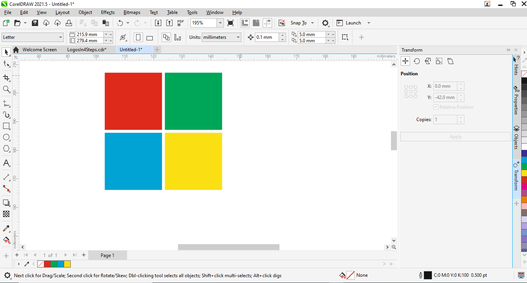Viewport: 527px width, 283px height.
Task: Collapse the Transform docker chevrons
Action: pos(509,50)
